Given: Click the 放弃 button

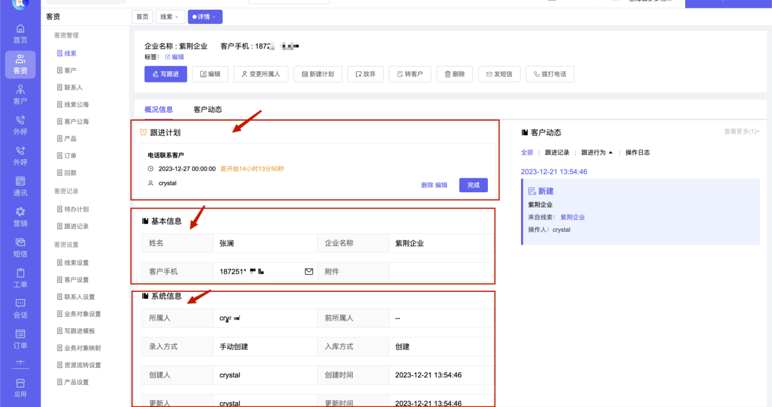Looking at the screenshot, I should tap(365, 74).
